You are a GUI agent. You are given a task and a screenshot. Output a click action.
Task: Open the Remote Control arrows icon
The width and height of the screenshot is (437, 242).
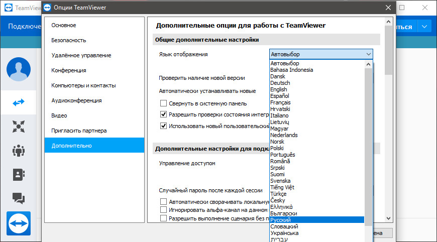[x=19, y=102]
